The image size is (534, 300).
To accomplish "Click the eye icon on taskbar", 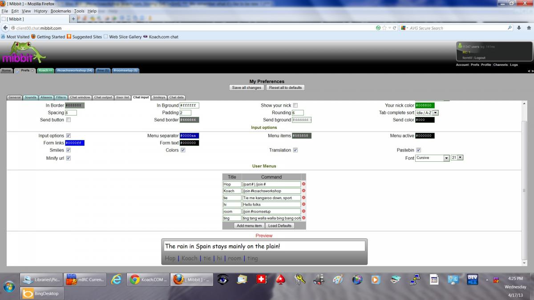I will pyautogui.click(x=223, y=279).
